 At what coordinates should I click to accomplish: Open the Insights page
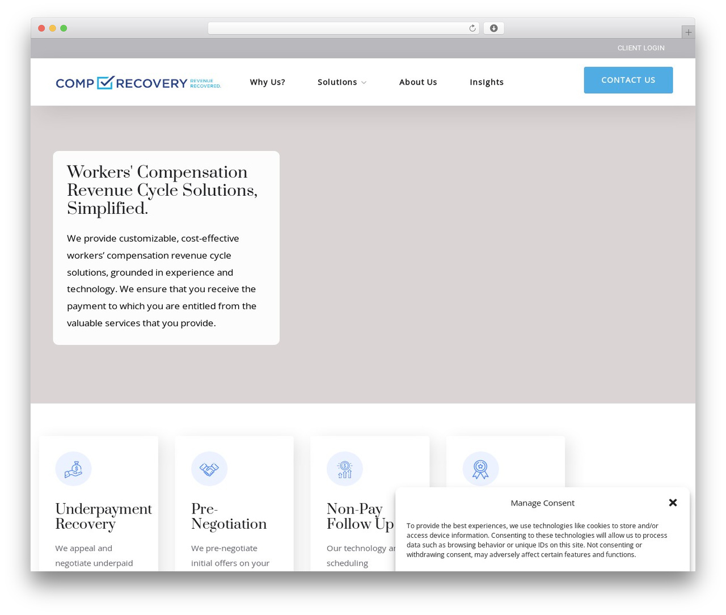(x=487, y=82)
